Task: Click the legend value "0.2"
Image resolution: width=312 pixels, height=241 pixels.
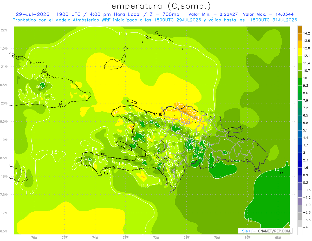Action: [x=306, y=183]
